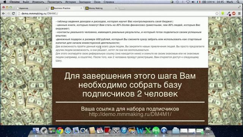Open a new tab with the tab-strip button
Screen dimensions: 243x137
pos(122,8)
